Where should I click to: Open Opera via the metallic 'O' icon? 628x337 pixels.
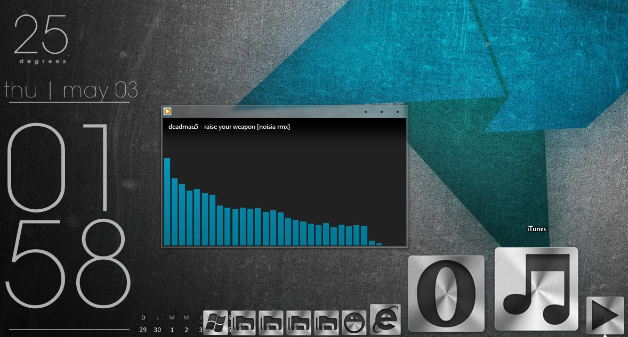click(446, 290)
